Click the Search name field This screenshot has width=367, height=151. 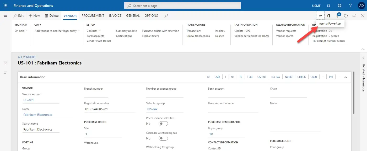click(x=41, y=129)
